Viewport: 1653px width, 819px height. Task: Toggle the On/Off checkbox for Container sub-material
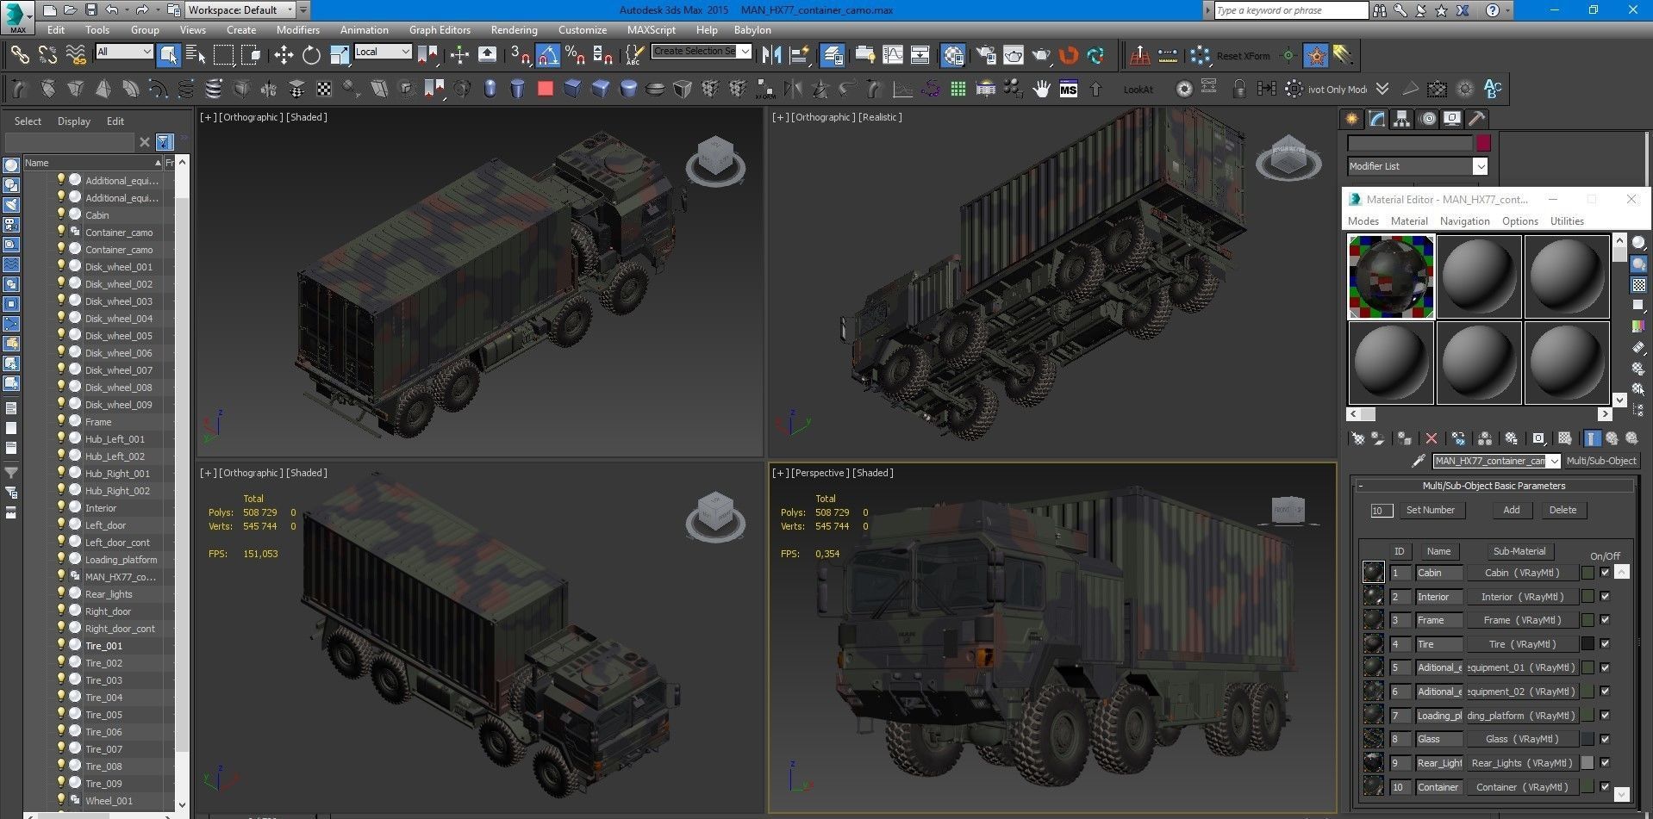click(1605, 786)
